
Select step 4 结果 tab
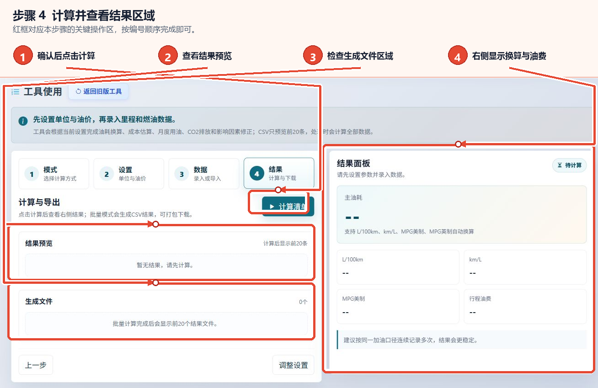pos(279,174)
